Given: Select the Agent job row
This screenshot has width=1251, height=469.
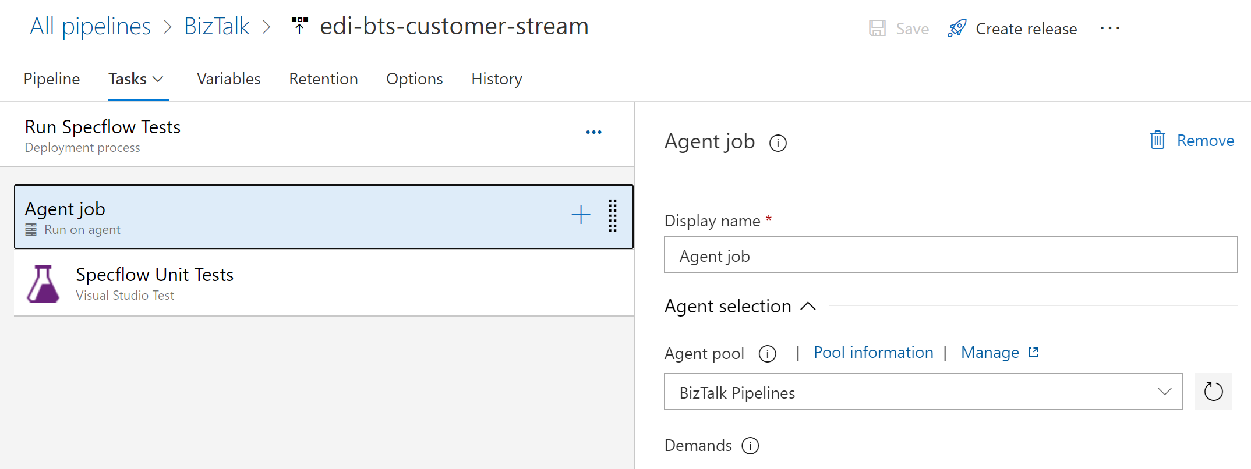Looking at the screenshot, I should coord(324,216).
